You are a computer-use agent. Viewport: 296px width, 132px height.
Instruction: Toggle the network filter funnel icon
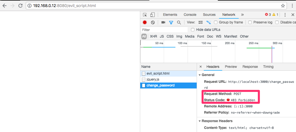(171, 23)
